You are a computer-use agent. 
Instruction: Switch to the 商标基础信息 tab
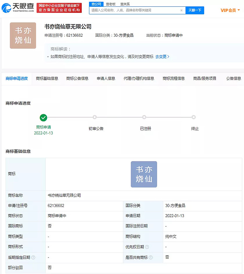47,79
